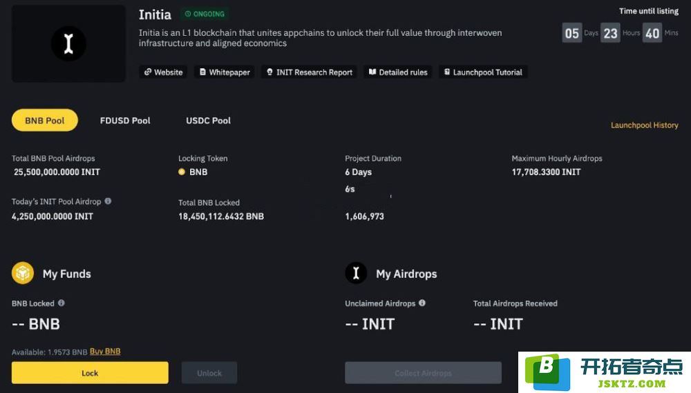Click the 23 Hours countdown box
The width and height of the screenshot is (691, 393).
click(x=610, y=33)
